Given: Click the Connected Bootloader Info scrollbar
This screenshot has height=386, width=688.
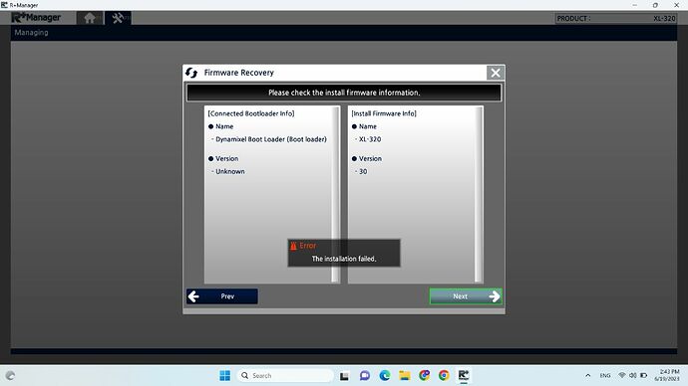Looking at the screenshot, I should tap(336, 194).
